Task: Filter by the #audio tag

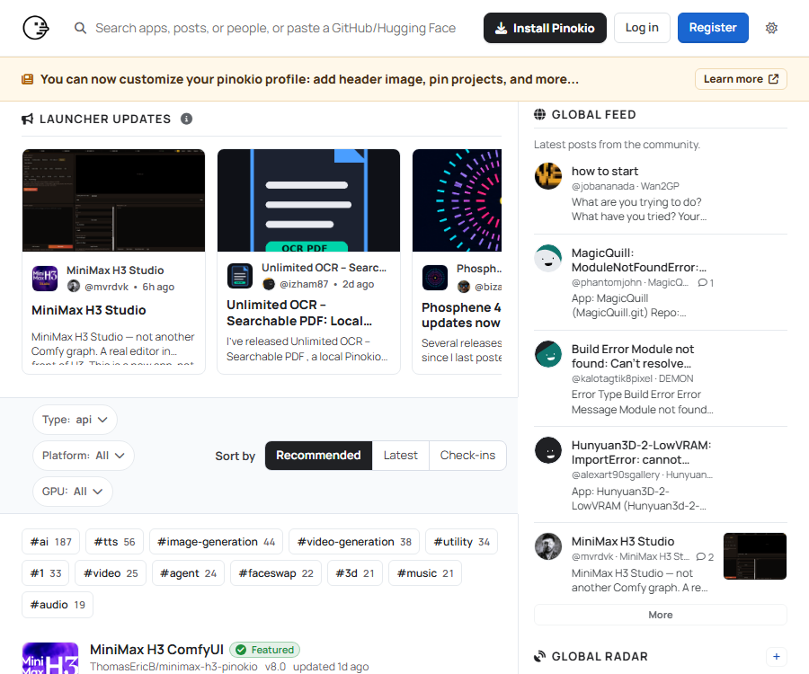Action: 58,605
